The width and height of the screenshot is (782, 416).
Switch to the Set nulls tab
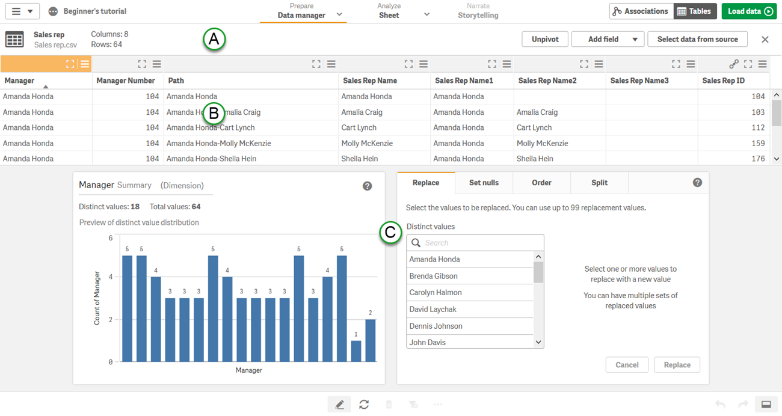coord(484,183)
